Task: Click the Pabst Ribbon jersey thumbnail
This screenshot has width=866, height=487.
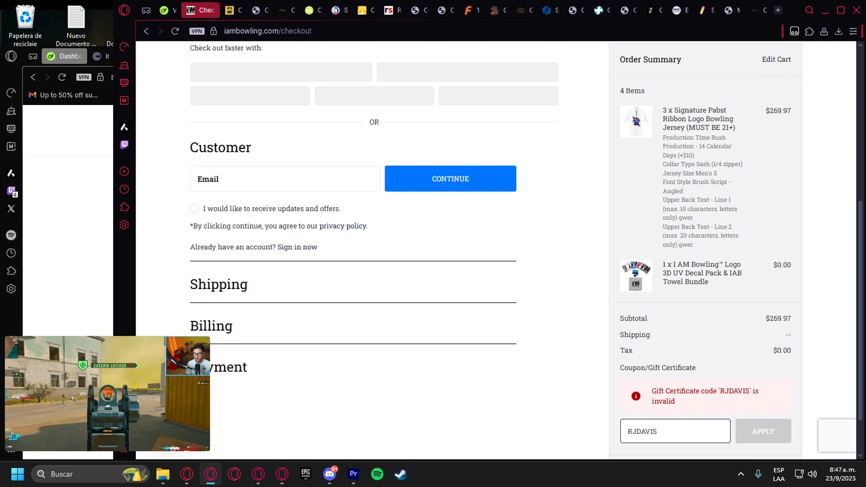Action: click(x=636, y=121)
